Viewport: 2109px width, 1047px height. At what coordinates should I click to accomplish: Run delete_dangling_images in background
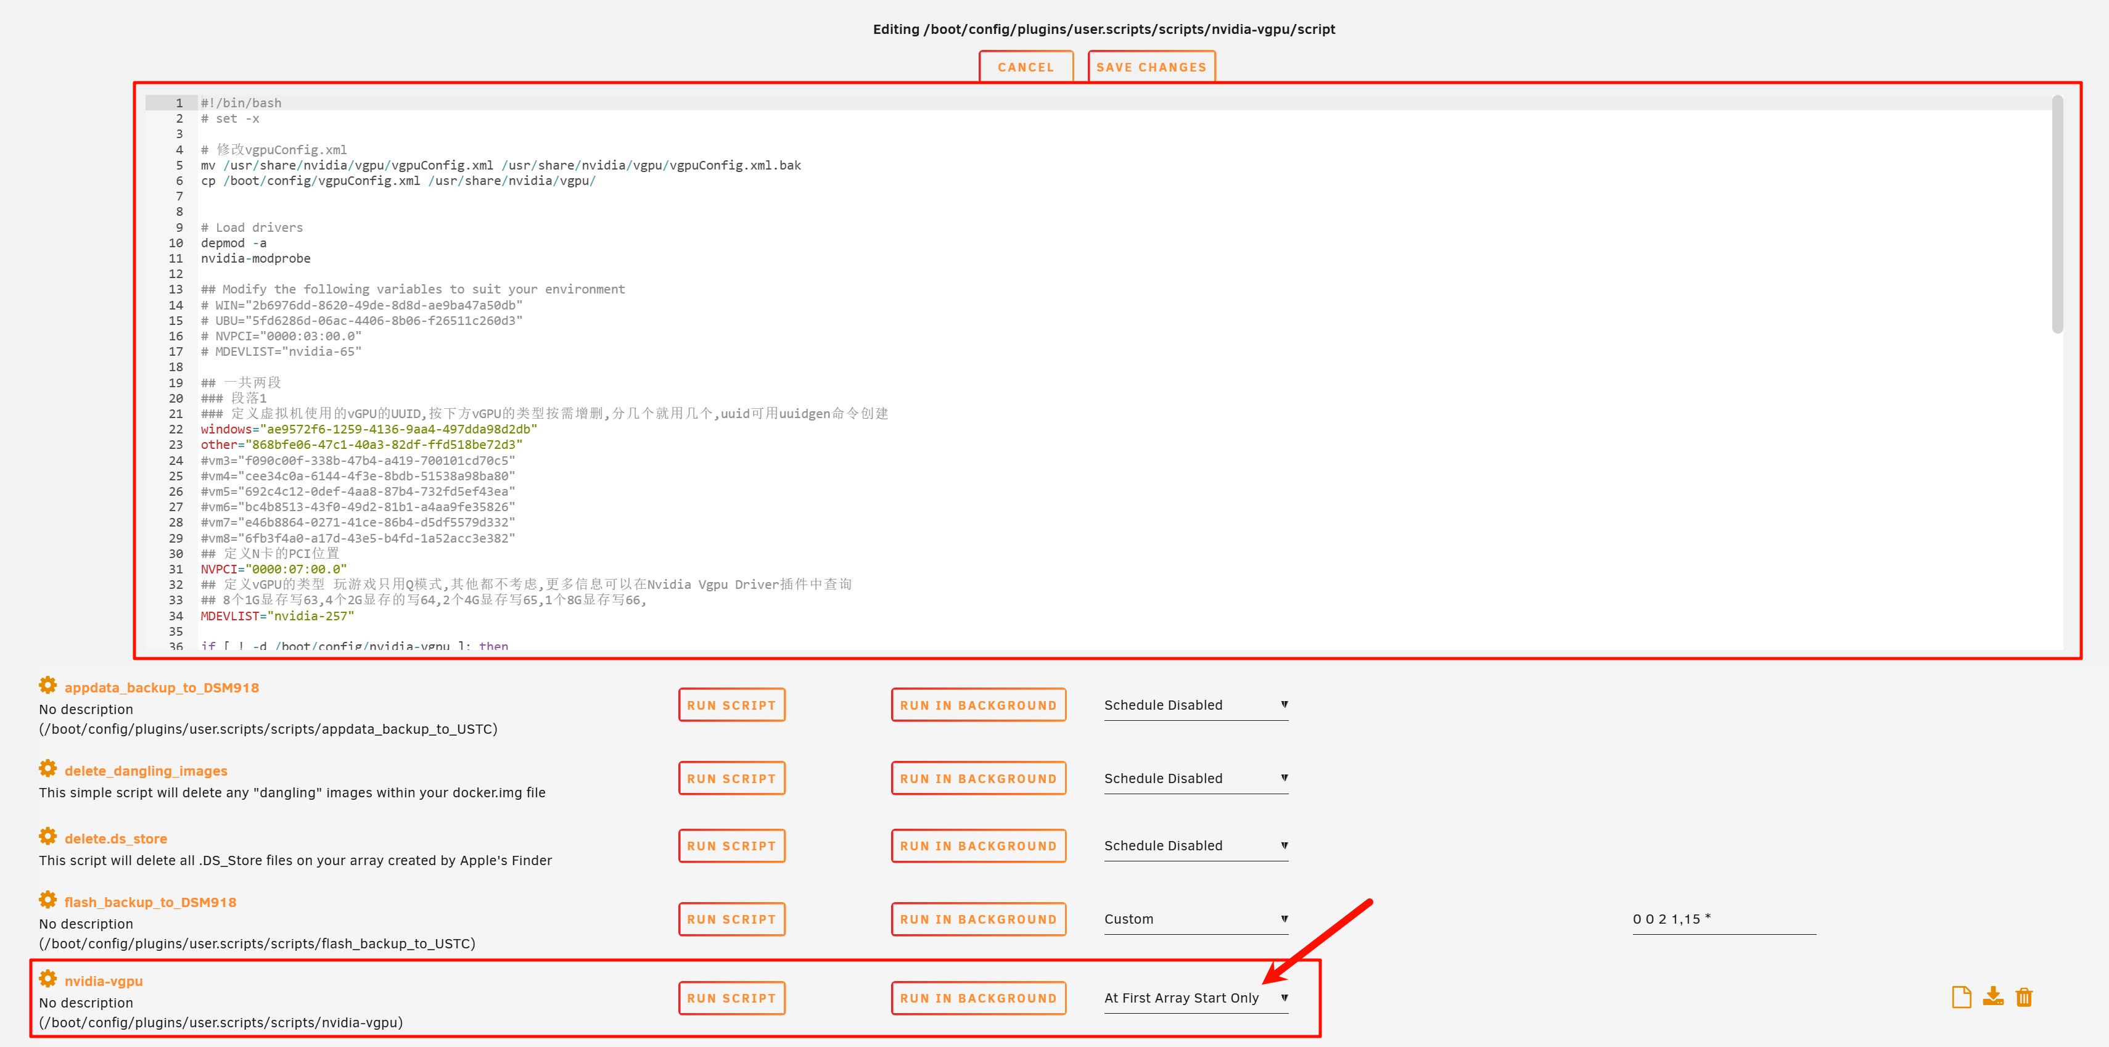(x=977, y=779)
